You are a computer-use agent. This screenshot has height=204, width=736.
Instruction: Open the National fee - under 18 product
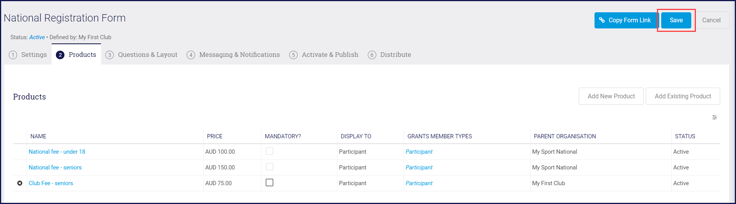(x=57, y=152)
